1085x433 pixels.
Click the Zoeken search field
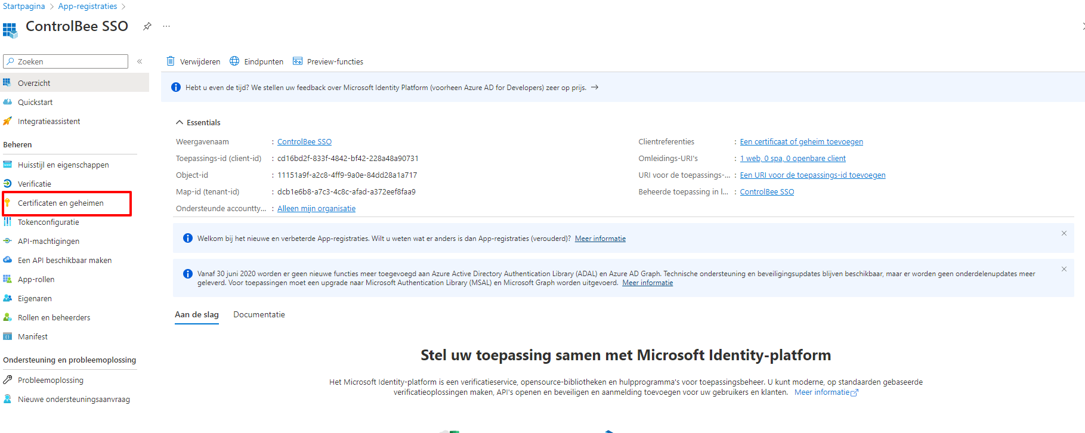(x=66, y=61)
